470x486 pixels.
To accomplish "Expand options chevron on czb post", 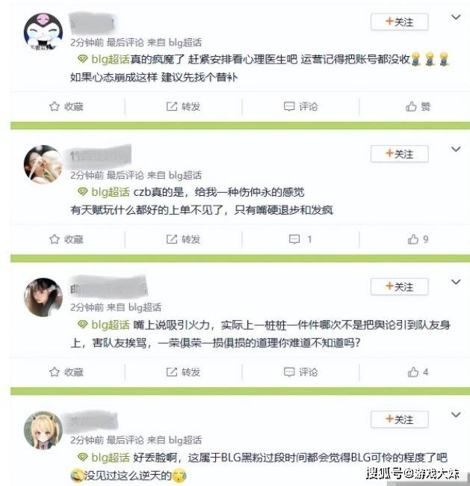I will (x=456, y=149).
